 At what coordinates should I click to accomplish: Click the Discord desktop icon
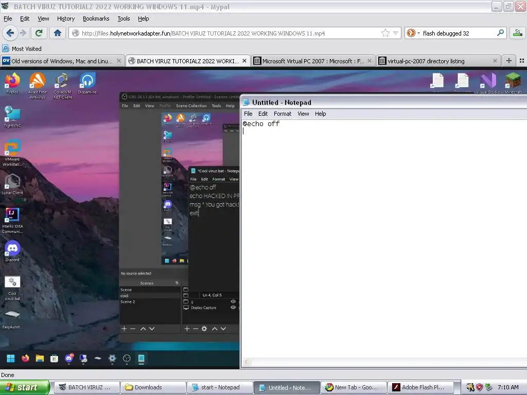pyautogui.click(x=12, y=251)
